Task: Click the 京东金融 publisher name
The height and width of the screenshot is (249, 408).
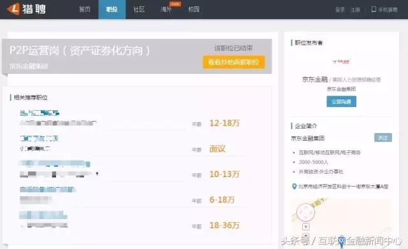Action: pos(315,79)
